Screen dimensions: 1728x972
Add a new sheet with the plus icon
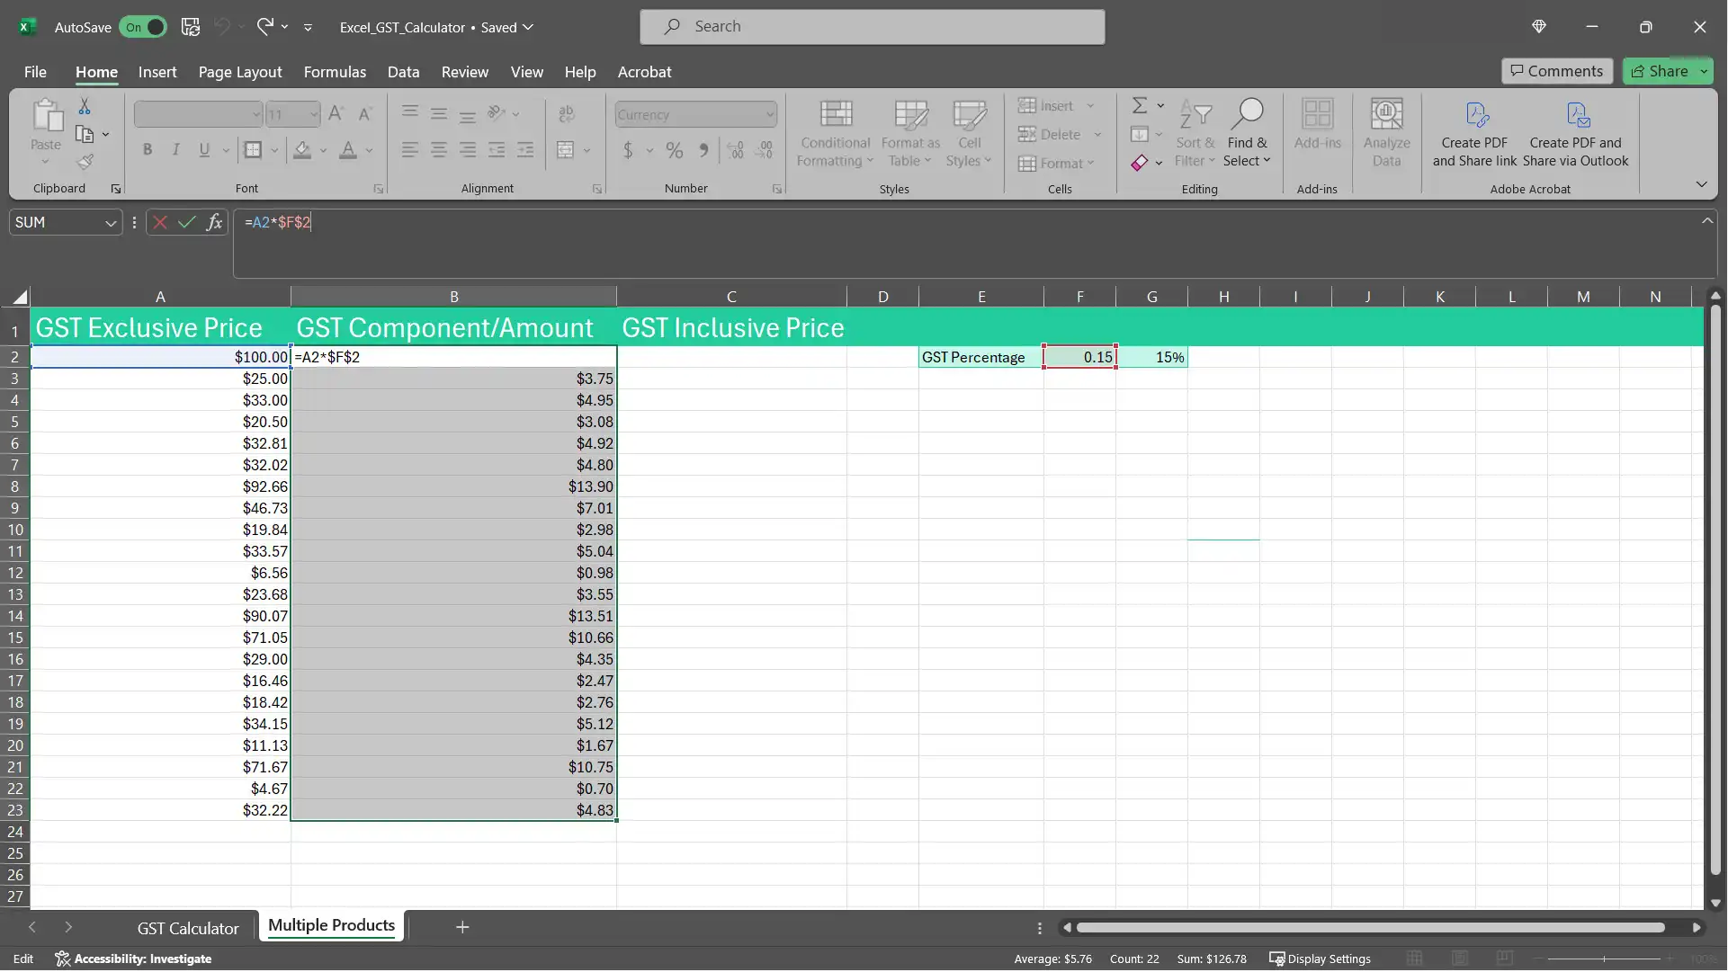(x=462, y=927)
